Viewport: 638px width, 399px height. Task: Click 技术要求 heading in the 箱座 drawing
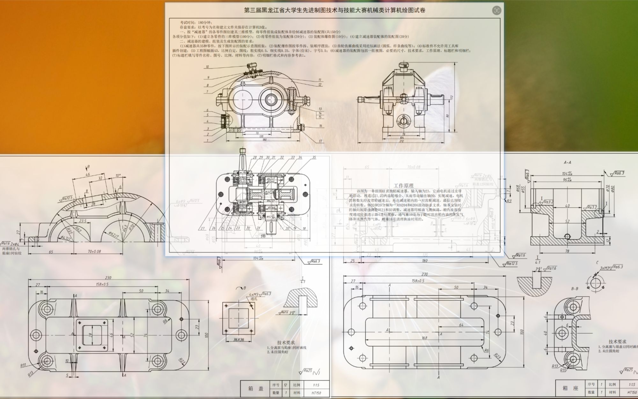tap(617, 341)
